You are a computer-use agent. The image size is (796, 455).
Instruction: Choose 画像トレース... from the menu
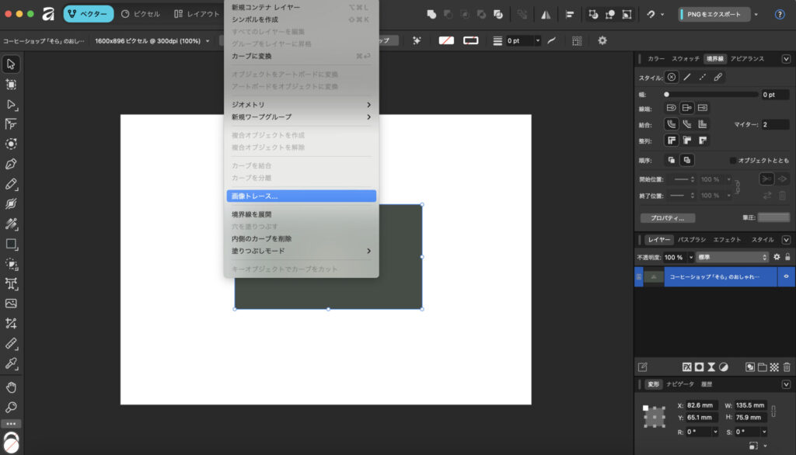tap(301, 196)
